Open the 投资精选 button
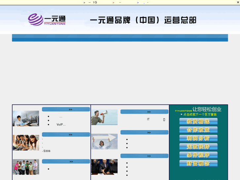 pos(198,122)
